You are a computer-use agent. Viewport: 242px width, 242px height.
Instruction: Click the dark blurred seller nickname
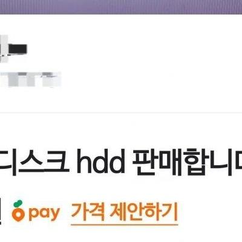[18, 49]
